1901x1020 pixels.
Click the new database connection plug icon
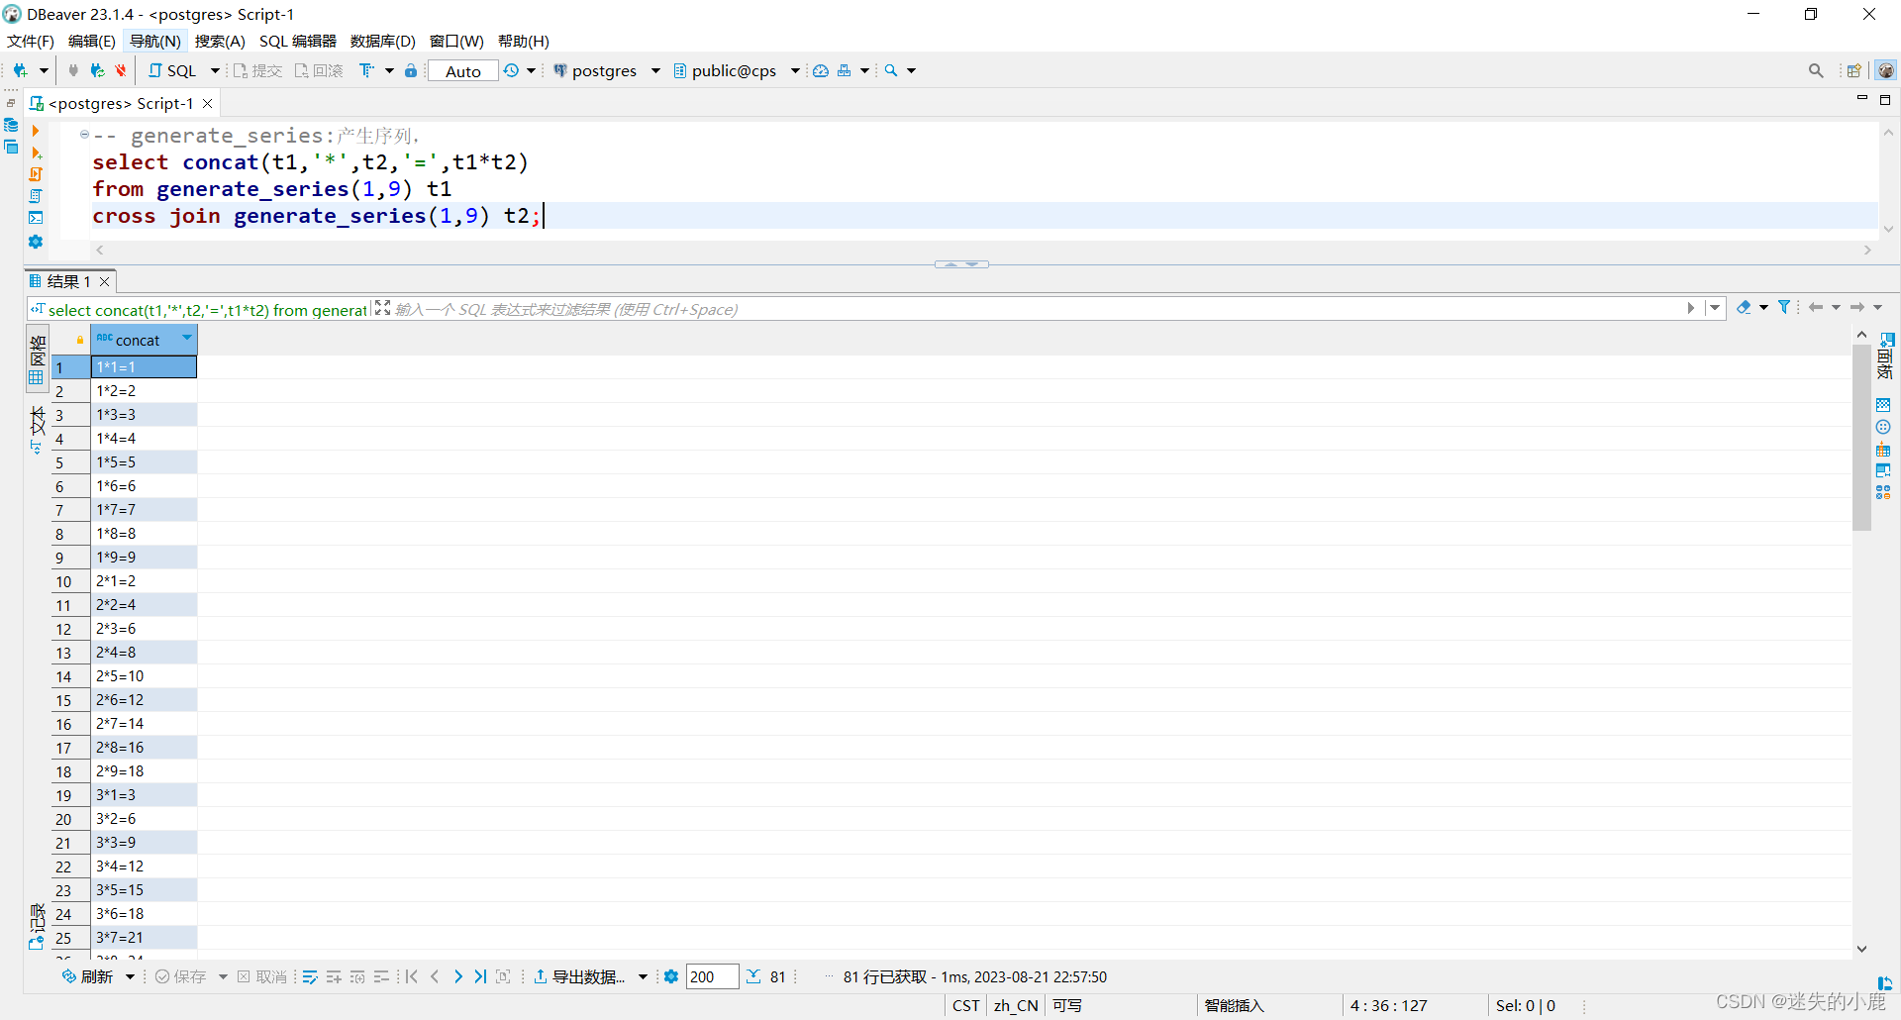tap(20, 70)
